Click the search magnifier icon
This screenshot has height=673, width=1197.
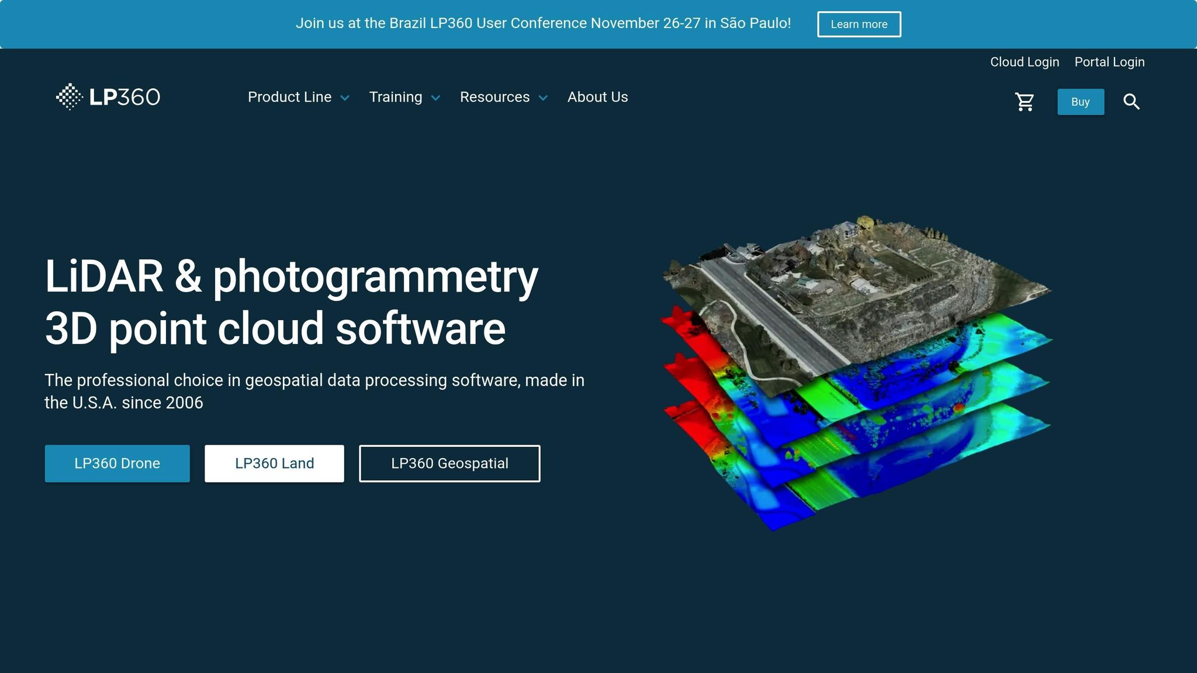[x=1131, y=102]
